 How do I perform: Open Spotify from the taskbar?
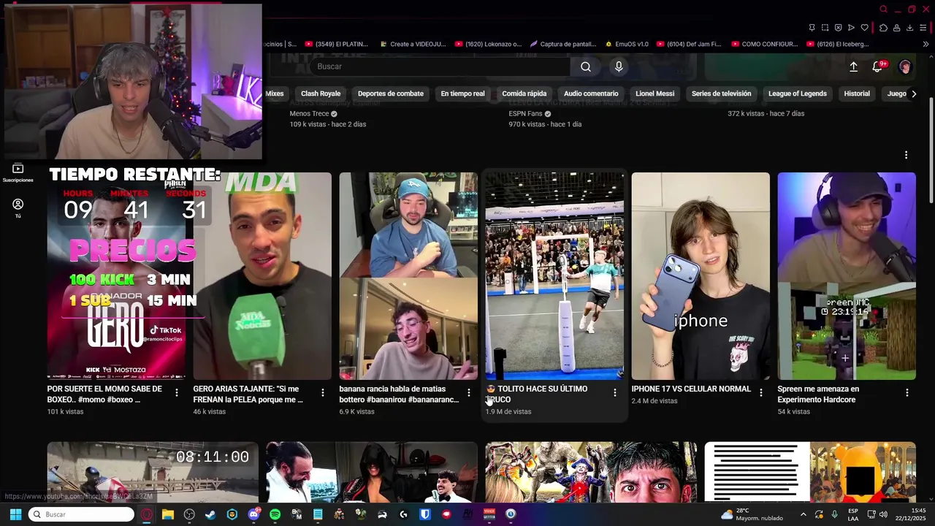275,514
